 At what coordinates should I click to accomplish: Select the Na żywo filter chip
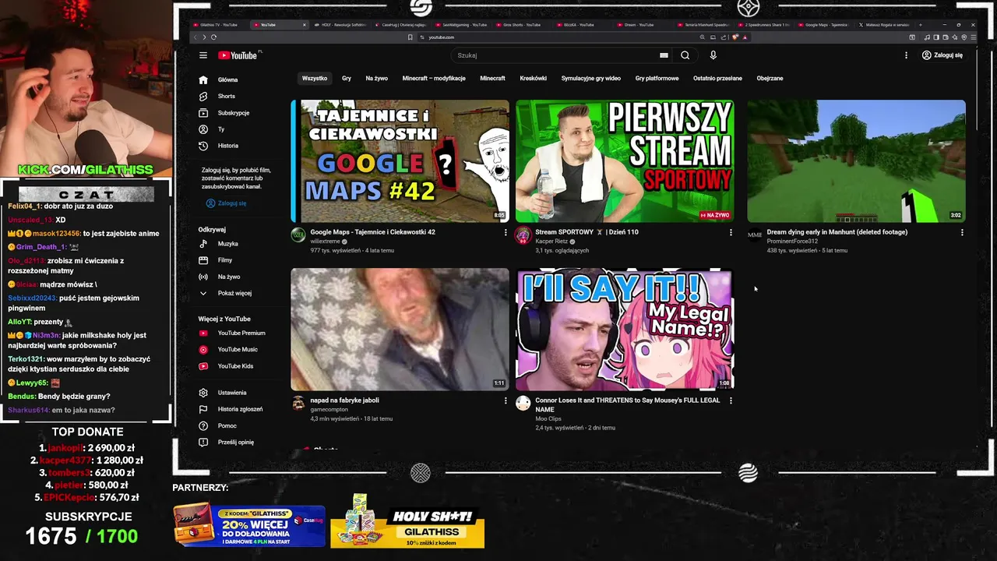[376, 78]
